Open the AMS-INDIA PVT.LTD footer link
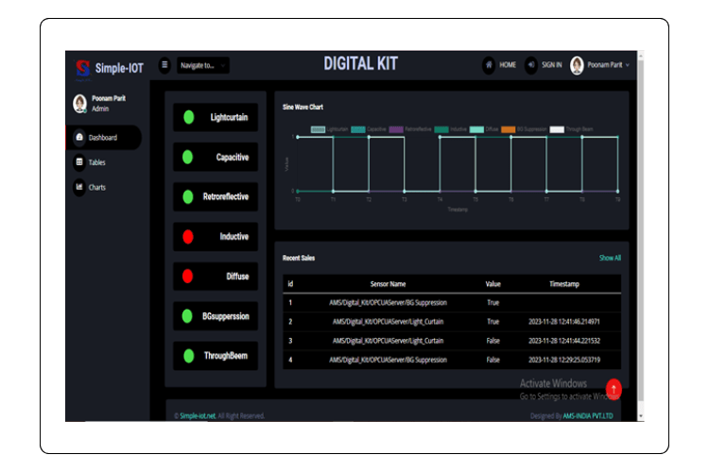This screenshot has width=709, height=472. pyautogui.click(x=588, y=416)
